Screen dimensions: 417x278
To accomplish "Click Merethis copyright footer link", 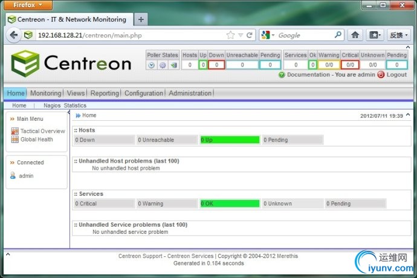I will 287,256.
